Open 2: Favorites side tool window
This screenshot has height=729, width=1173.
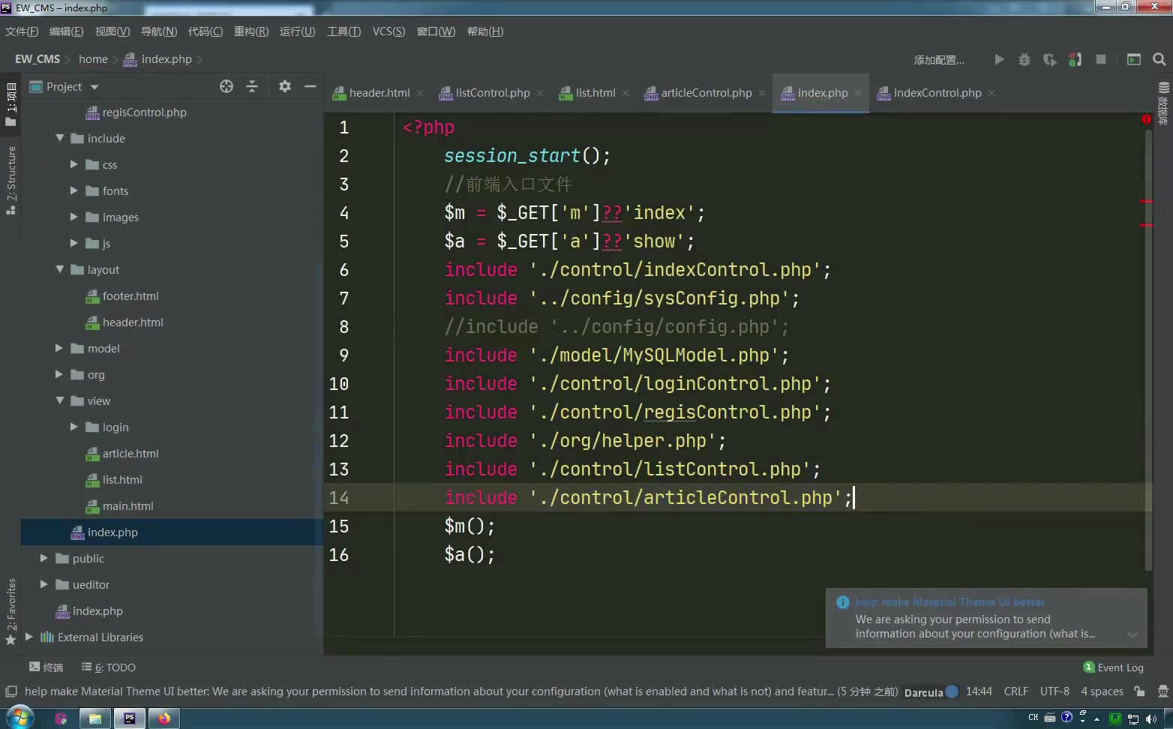pyautogui.click(x=10, y=611)
